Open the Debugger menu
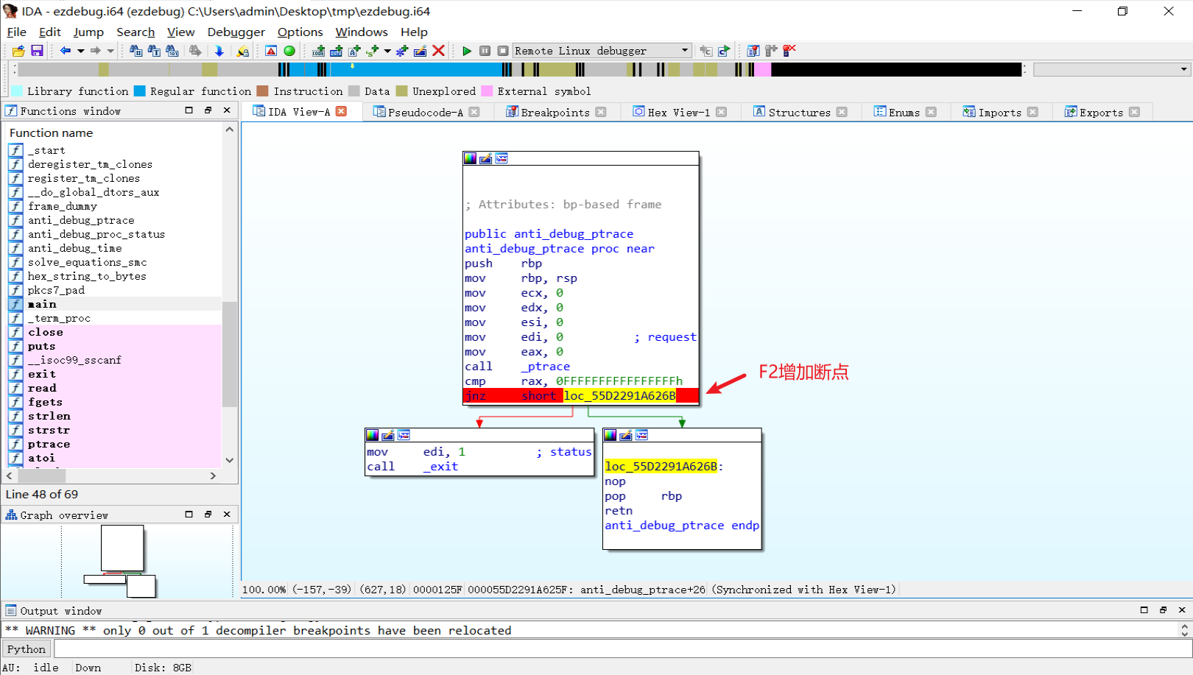This screenshot has height=675, width=1193. click(236, 32)
